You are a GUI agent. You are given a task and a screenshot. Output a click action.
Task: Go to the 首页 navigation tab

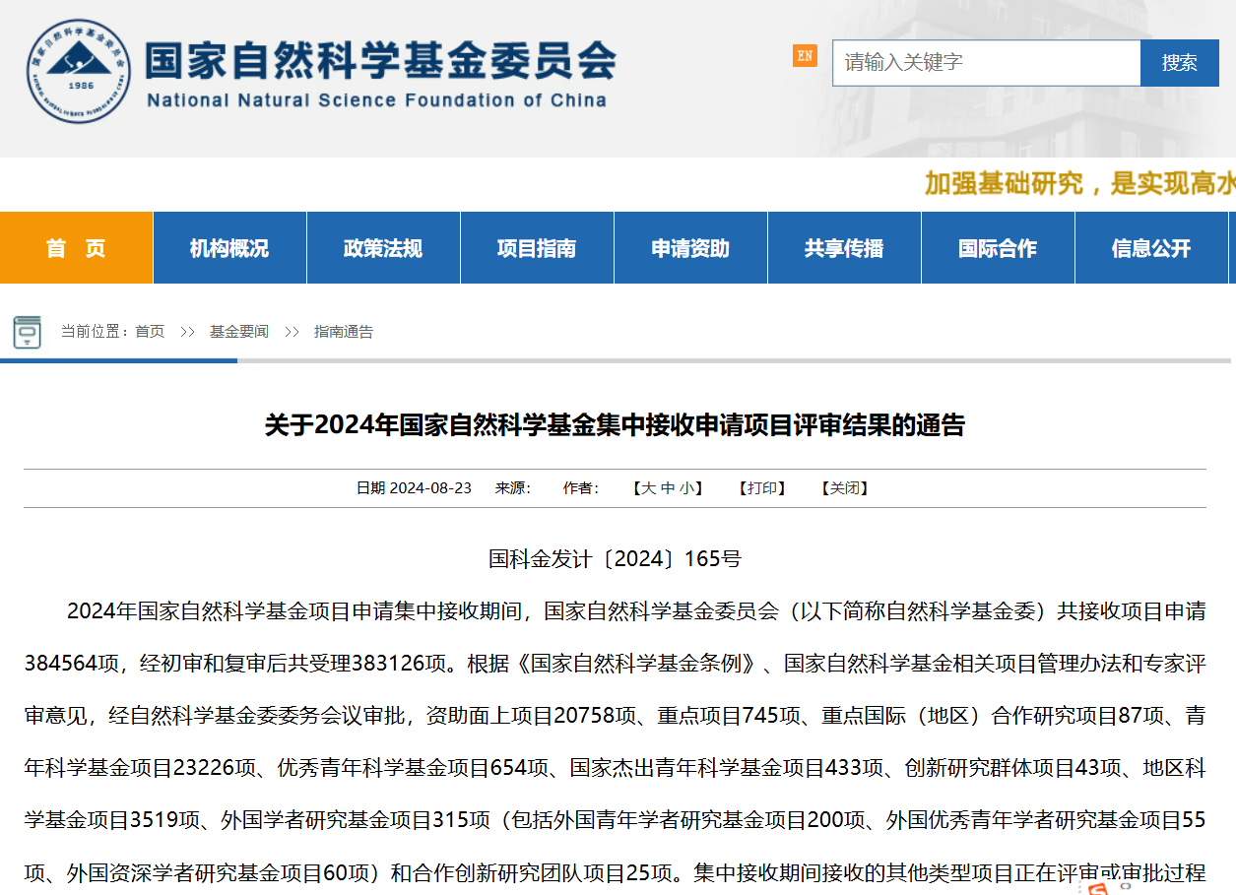pos(76,248)
